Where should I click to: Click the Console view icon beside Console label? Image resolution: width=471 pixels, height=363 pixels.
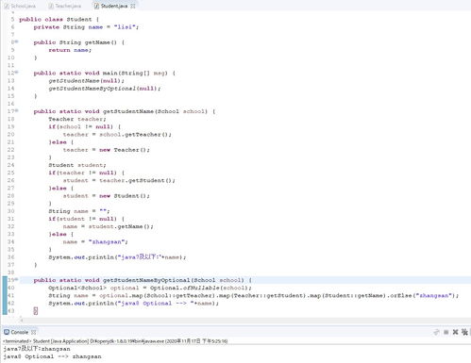tap(7, 332)
